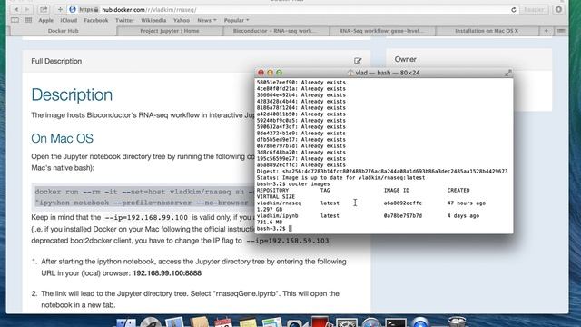581x327 pixels.
Task: Open Terminal from the Dock
Action: (x=396, y=322)
